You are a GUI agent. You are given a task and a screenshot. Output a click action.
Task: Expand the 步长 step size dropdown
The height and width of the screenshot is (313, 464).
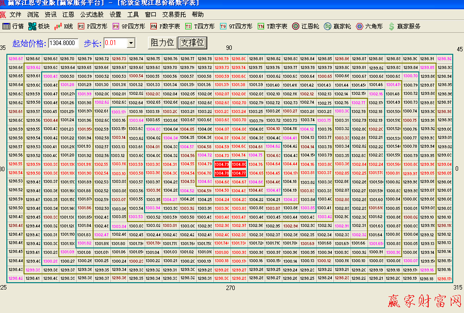131,44
